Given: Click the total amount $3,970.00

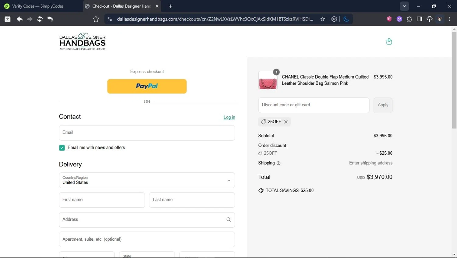Looking at the screenshot, I should coord(380,177).
